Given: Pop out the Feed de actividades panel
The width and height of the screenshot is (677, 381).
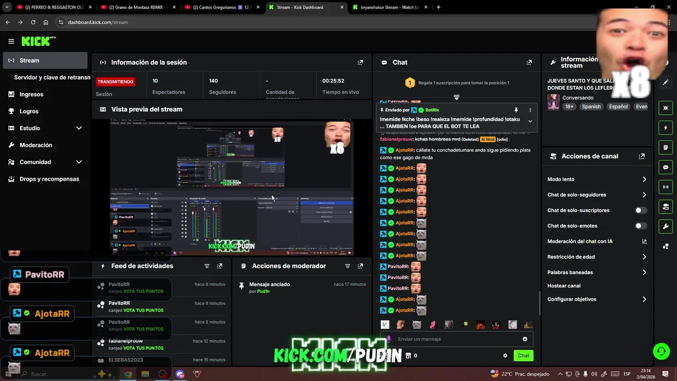Looking at the screenshot, I should [x=219, y=266].
